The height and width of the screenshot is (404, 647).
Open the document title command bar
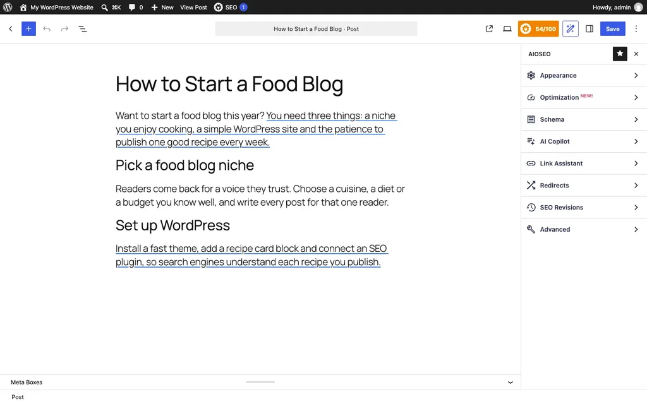pyautogui.click(x=316, y=29)
